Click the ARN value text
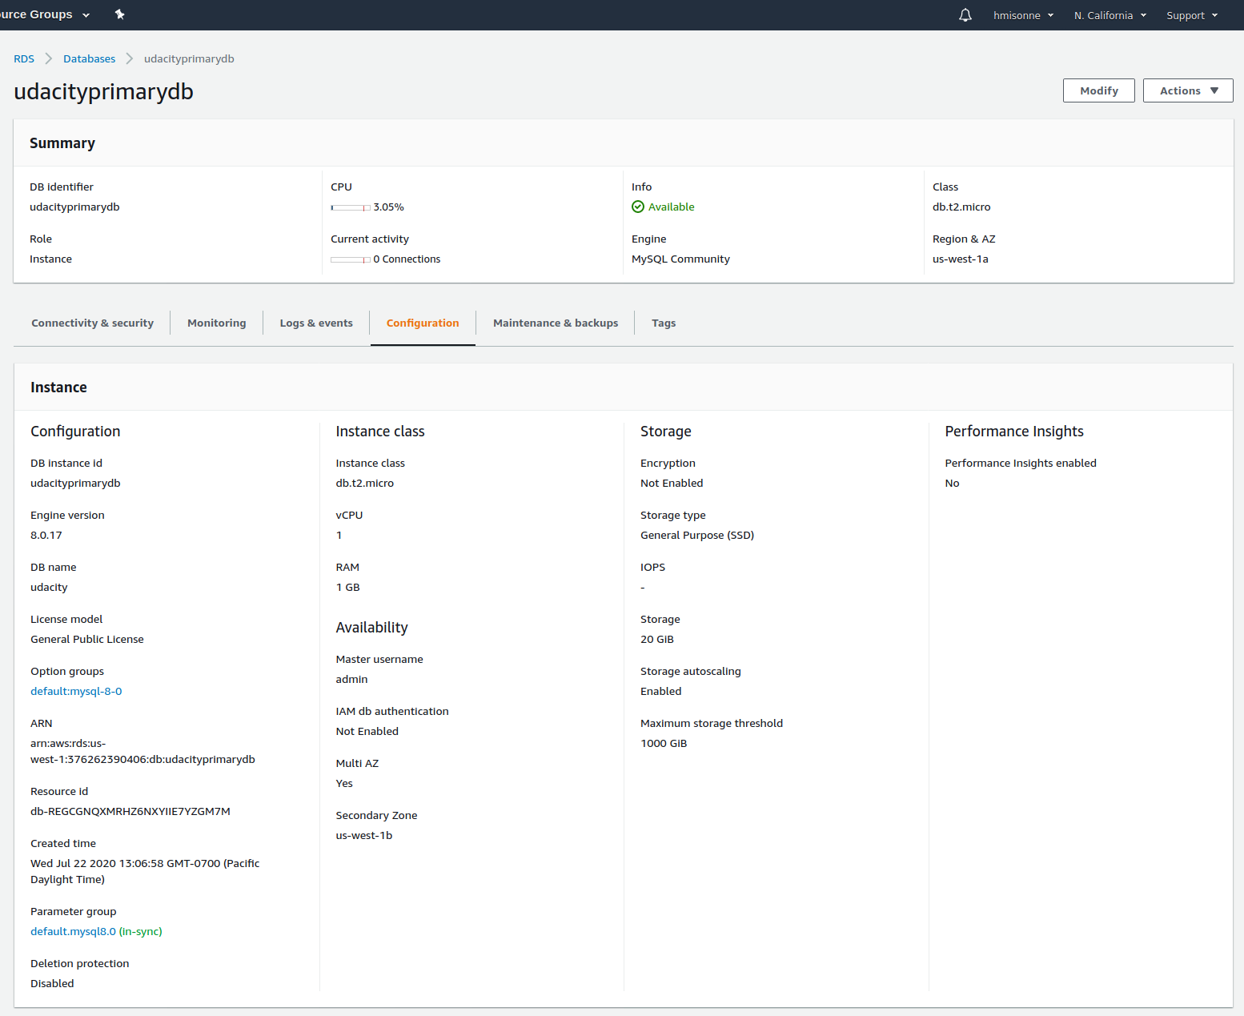Viewport: 1244px width, 1016px height. coord(142,751)
